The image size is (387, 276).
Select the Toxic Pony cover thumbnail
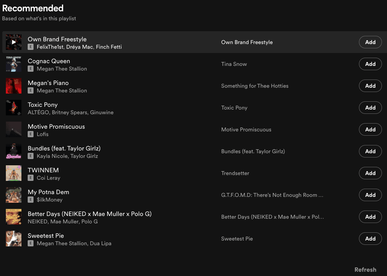tap(14, 108)
